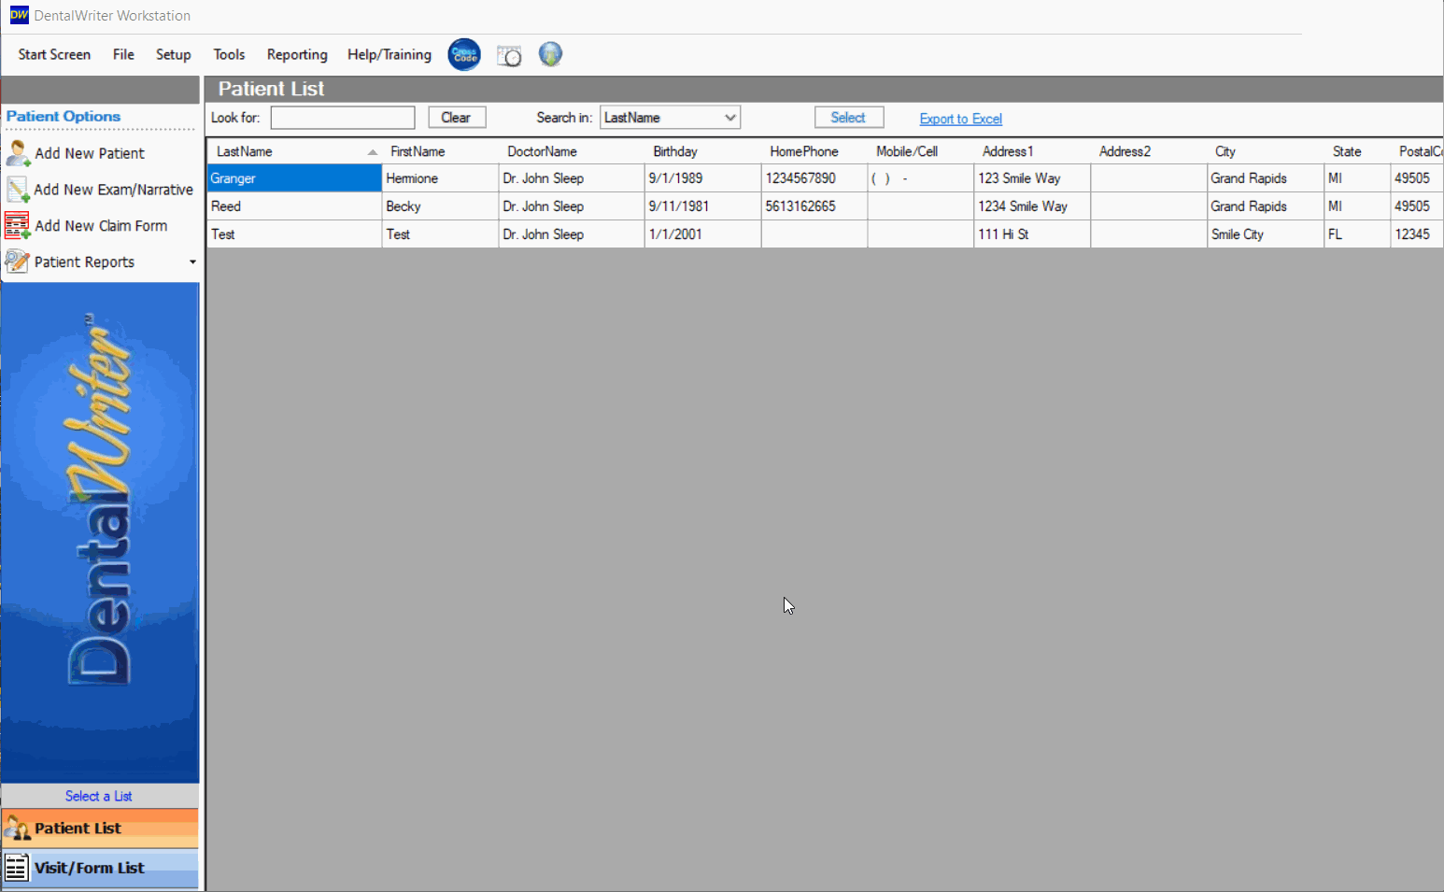Focus the Look for search field

[343, 118]
